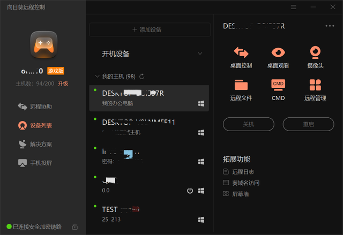Click the 重启 restart button

pyautogui.click(x=309, y=124)
